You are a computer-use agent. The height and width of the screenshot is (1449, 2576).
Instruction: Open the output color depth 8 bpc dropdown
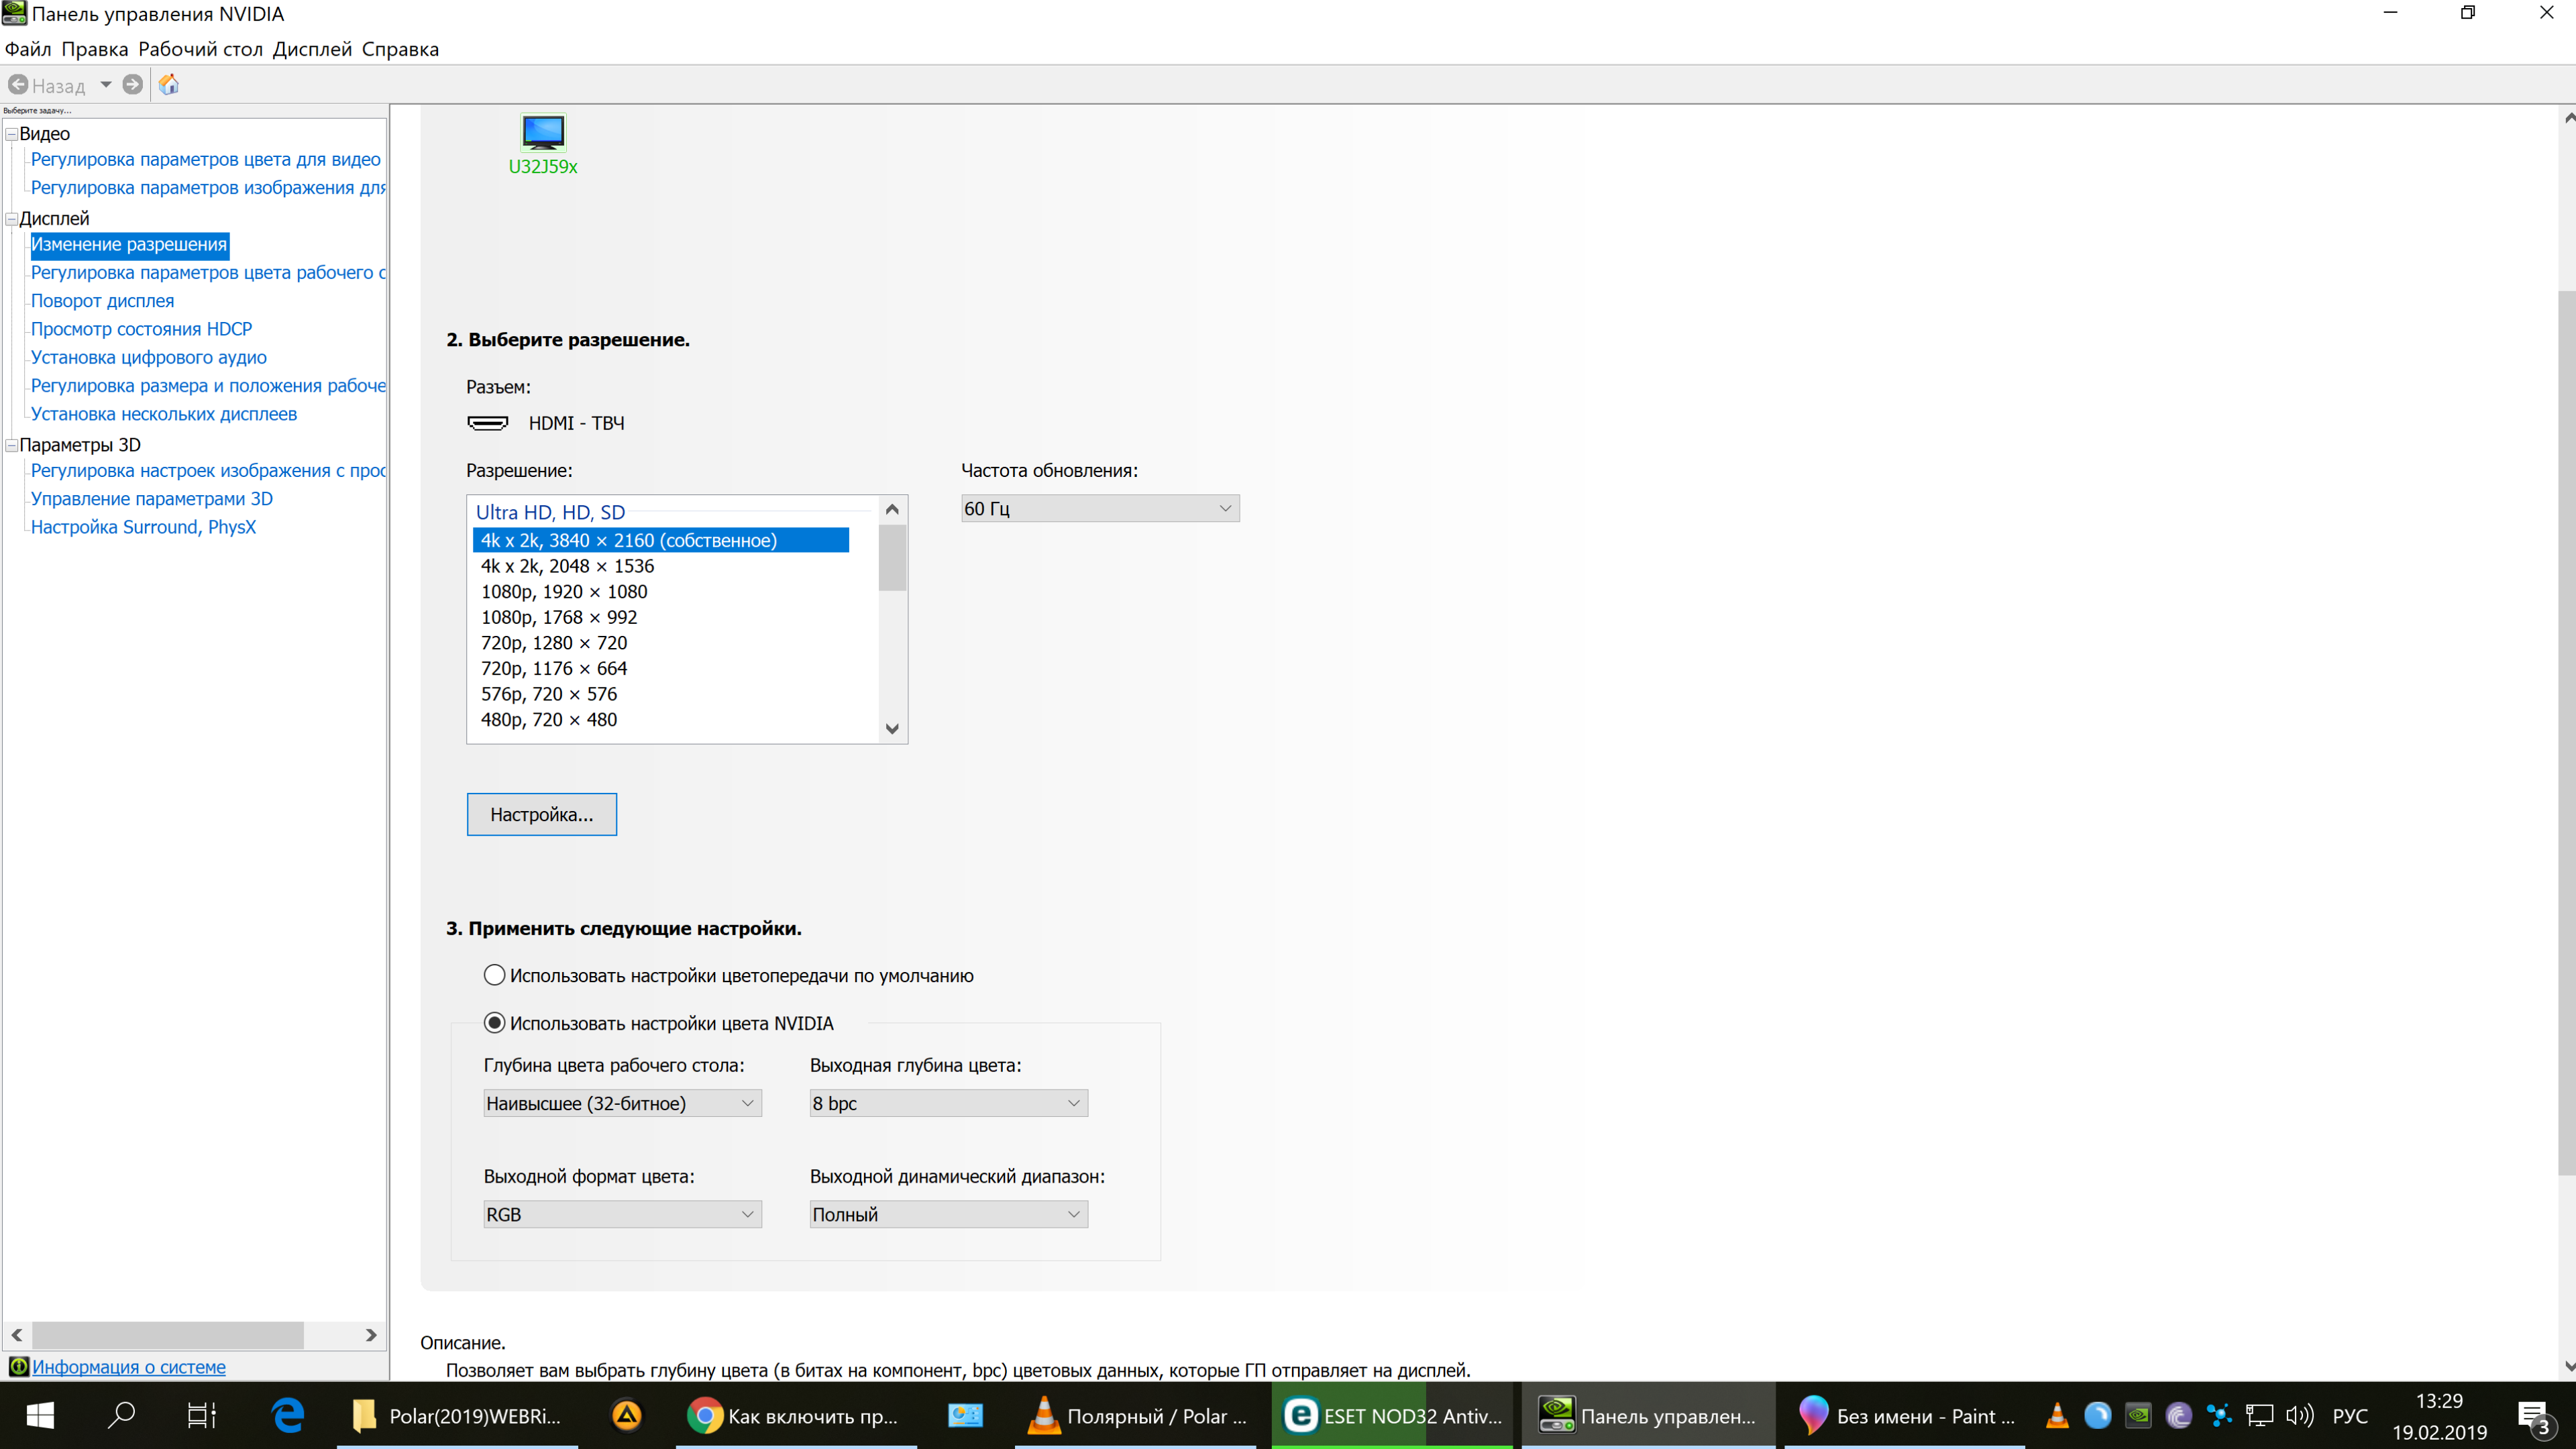click(x=948, y=1103)
